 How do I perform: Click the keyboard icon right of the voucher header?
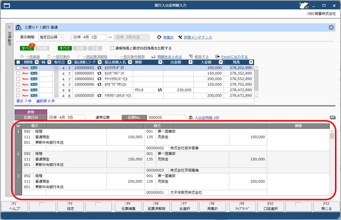(x=332, y=118)
